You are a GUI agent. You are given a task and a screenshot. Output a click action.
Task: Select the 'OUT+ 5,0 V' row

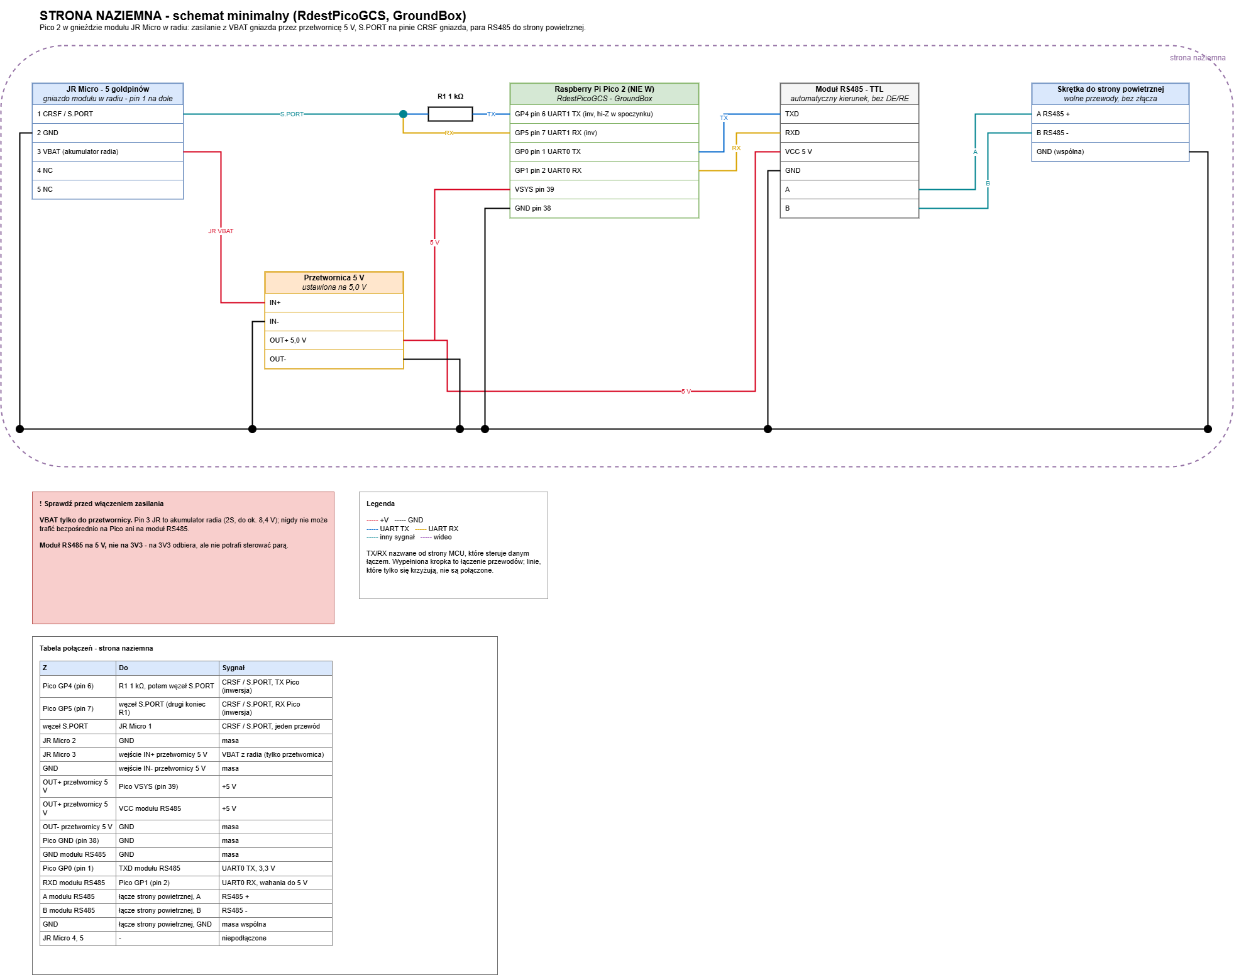point(334,340)
